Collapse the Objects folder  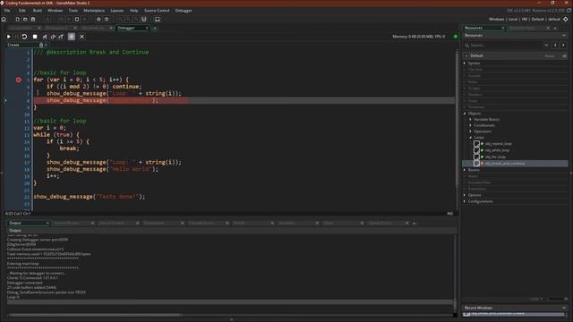[x=465, y=114]
